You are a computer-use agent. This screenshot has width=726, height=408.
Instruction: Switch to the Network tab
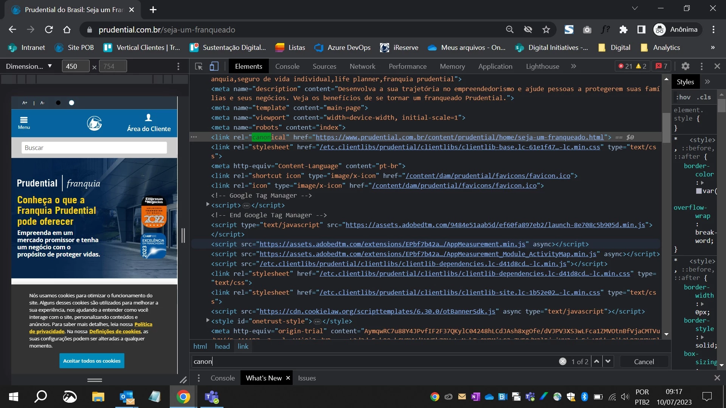[362, 66]
